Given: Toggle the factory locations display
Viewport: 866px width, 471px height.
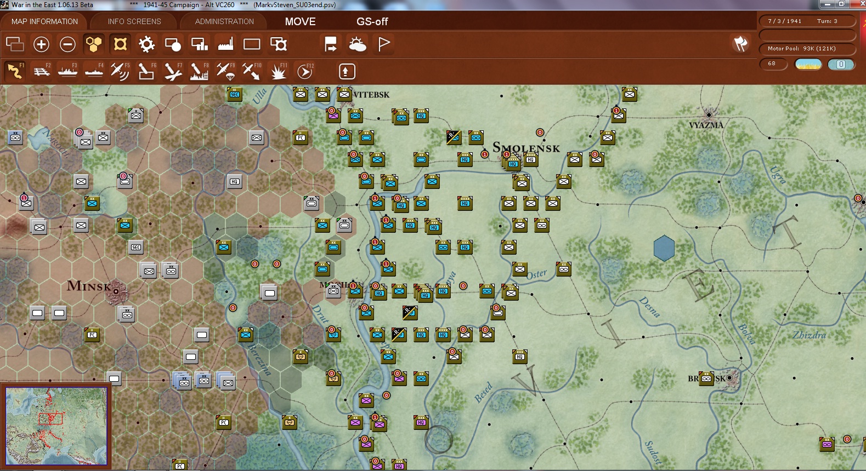Looking at the screenshot, I should click(225, 44).
